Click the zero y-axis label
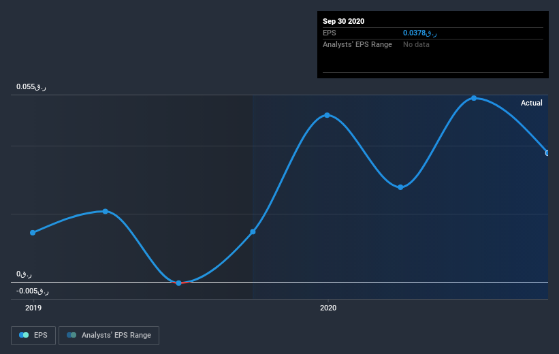The height and width of the screenshot is (354, 559). click(24, 274)
